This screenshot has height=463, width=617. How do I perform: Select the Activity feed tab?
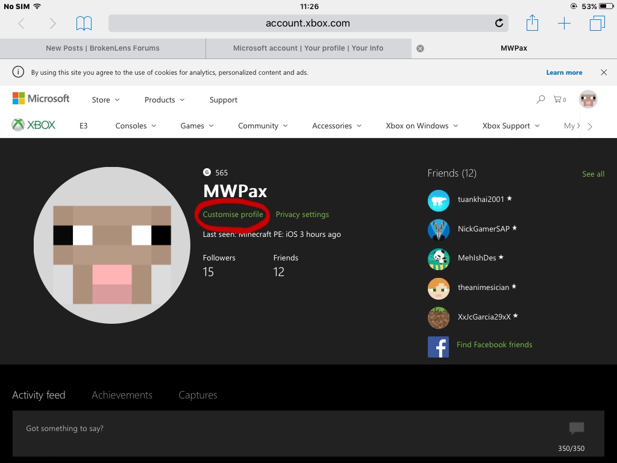pos(39,395)
